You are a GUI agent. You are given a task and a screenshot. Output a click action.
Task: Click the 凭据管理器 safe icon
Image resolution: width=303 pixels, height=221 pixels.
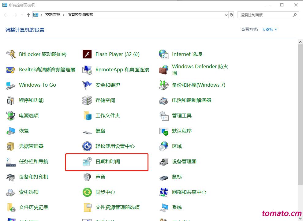pyautogui.click(x=10, y=146)
